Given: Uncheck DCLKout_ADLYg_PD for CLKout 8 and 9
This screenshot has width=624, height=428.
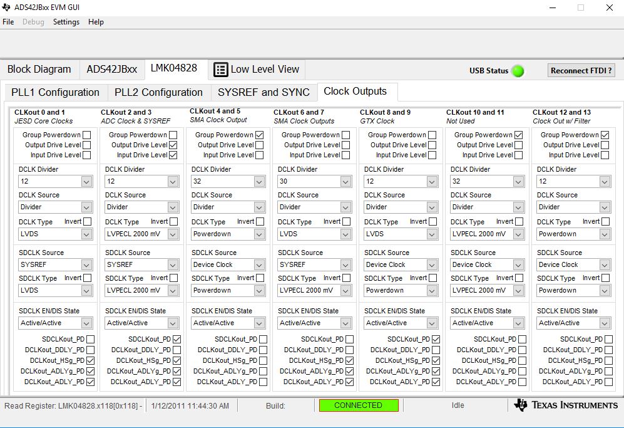Looking at the screenshot, I should coord(436,371).
